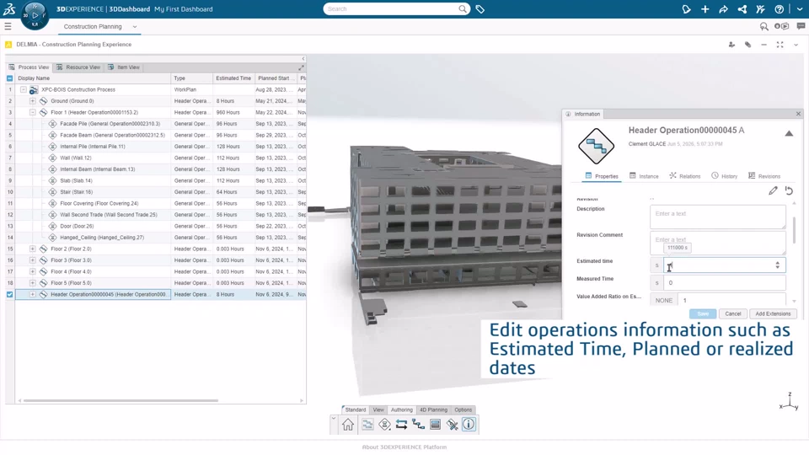The width and height of the screenshot is (809, 455).
Task: Maximize the DELMIA widget with fullscreen icon
Action: tap(780, 45)
